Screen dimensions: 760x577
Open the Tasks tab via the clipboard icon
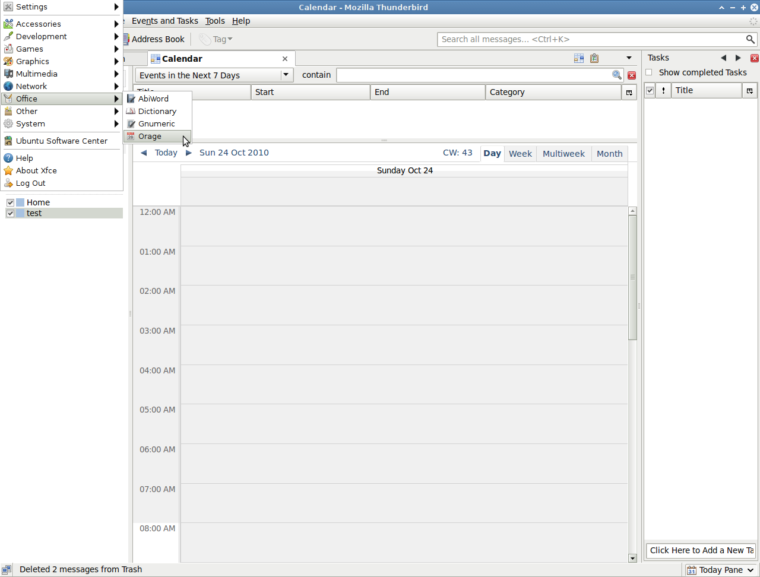[x=594, y=58]
